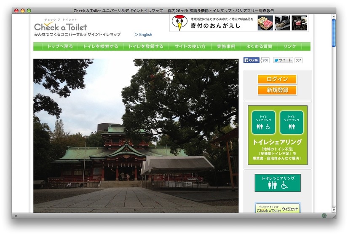Open the リンク menu item
Viewport: 348px width, 235px height.
(x=289, y=46)
